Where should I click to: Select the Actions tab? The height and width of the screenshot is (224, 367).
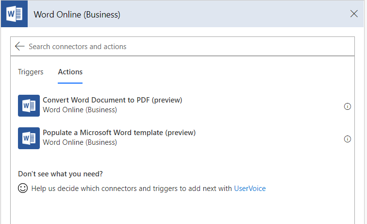click(70, 72)
